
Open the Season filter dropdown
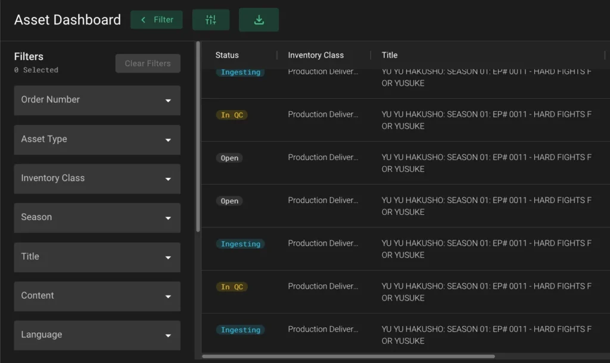97,218
